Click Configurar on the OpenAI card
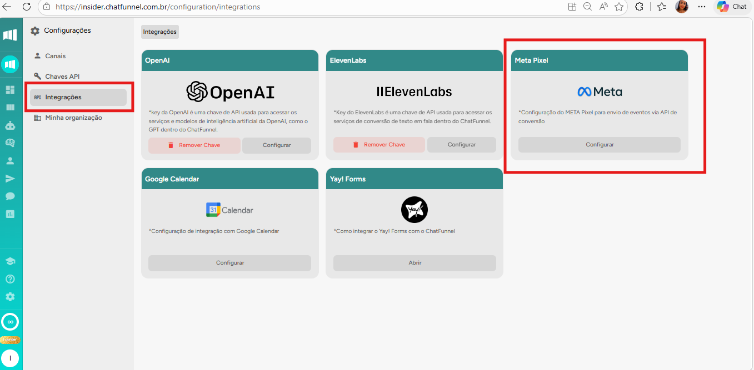Image resolution: width=754 pixels, height=370 pixels. click(x=277, y=145)
